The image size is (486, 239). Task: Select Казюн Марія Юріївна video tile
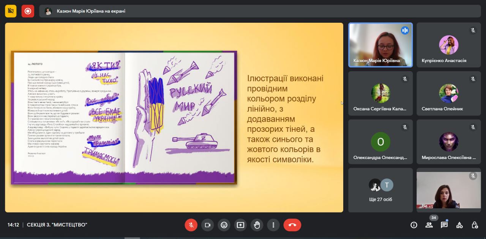[380, 45]
